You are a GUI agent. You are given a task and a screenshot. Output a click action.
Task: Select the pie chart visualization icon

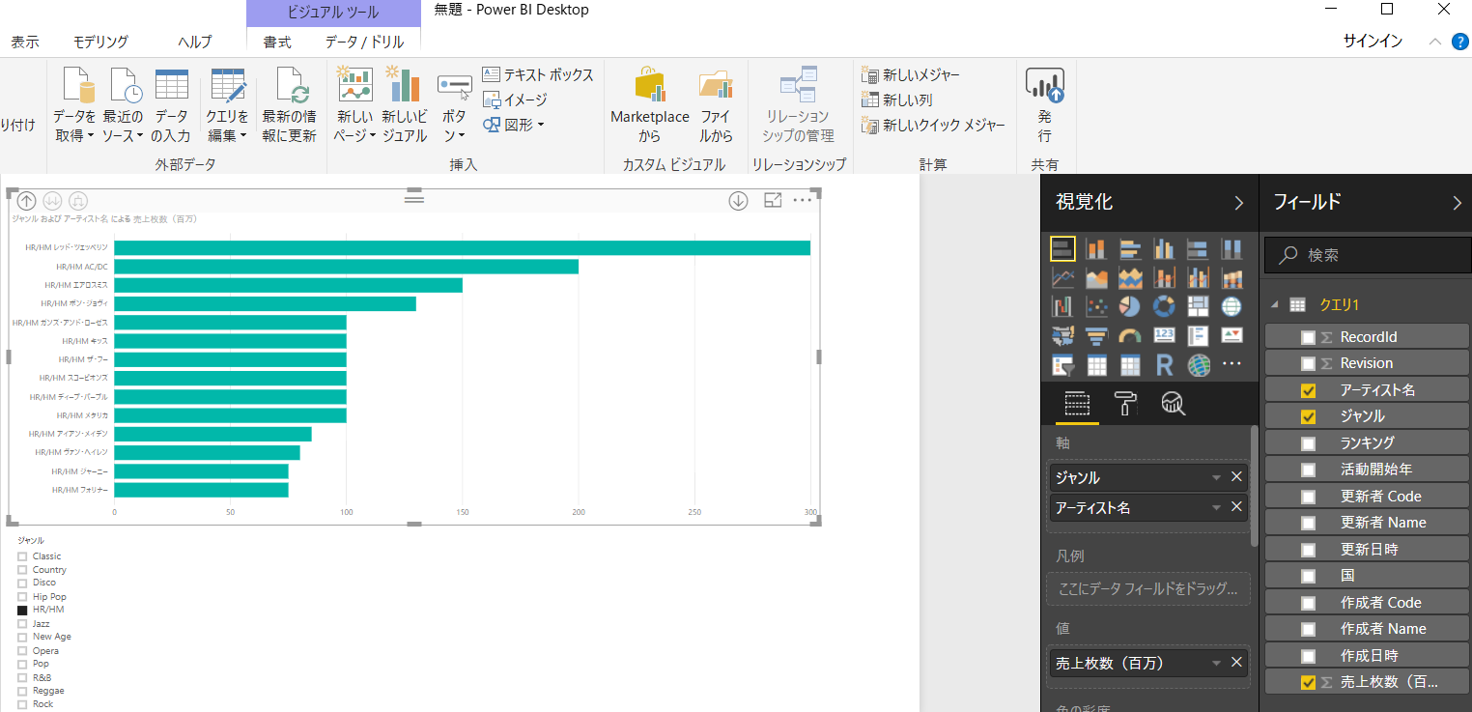point(1130,306)
